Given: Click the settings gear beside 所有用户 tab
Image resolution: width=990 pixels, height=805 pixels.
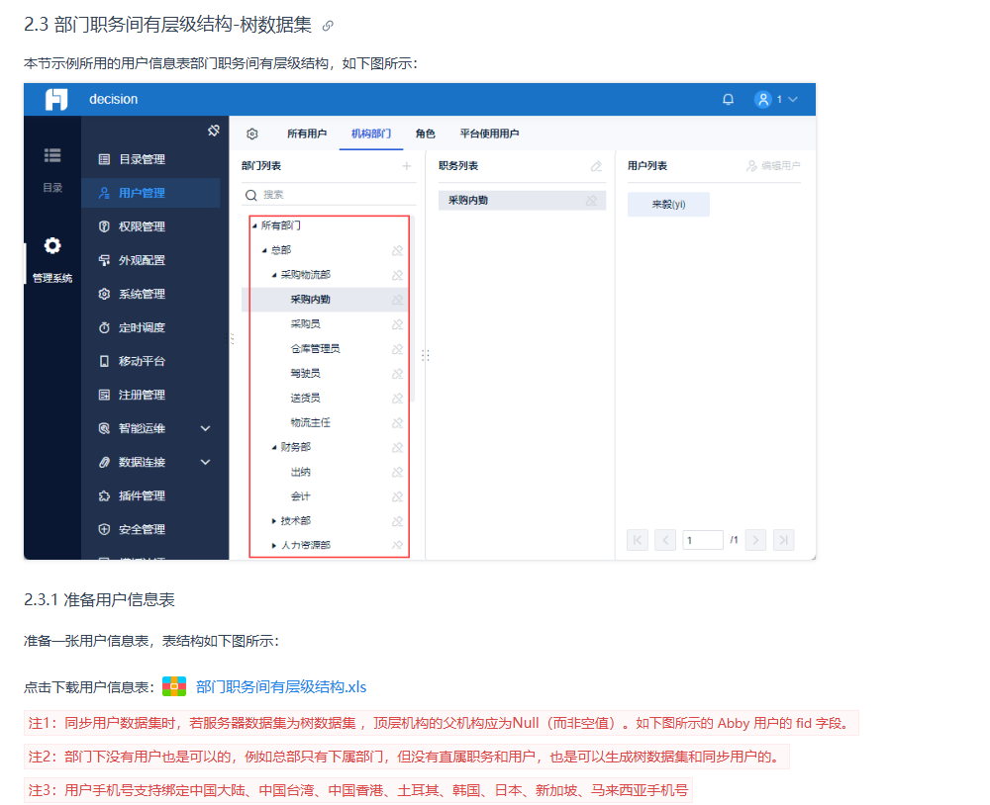Looking at the screenshot, I should 251,134.
